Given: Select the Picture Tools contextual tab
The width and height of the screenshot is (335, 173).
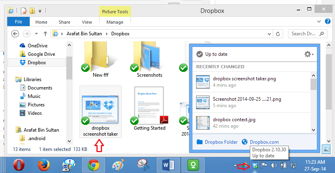Looking at the screenshot, I should pyautogui.click(x=115, y=12).
